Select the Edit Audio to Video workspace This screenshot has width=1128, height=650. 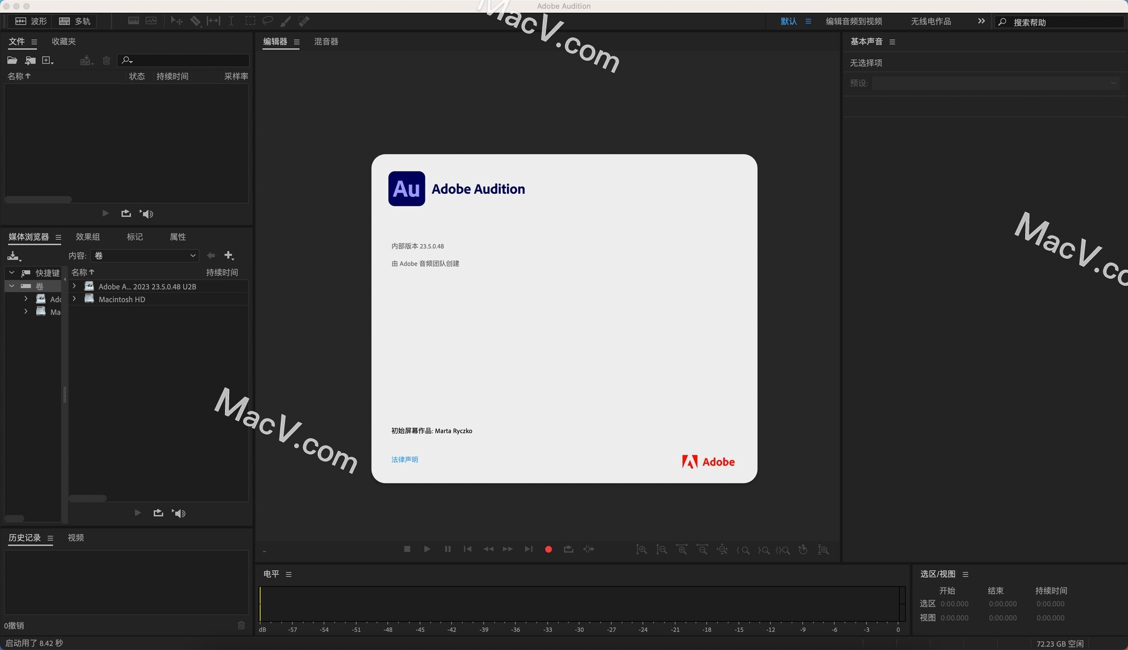[854, 21]
